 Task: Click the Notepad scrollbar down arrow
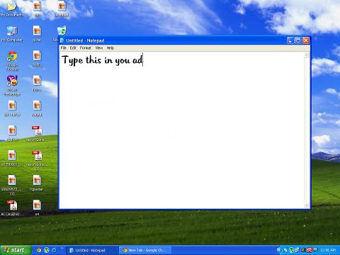click(x=307, y=206)
